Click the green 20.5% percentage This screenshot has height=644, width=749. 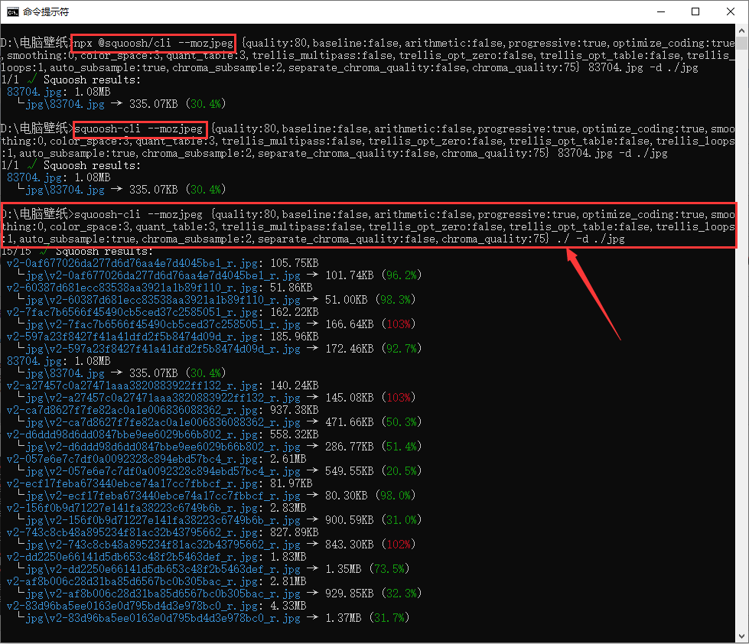coord(401,470)
